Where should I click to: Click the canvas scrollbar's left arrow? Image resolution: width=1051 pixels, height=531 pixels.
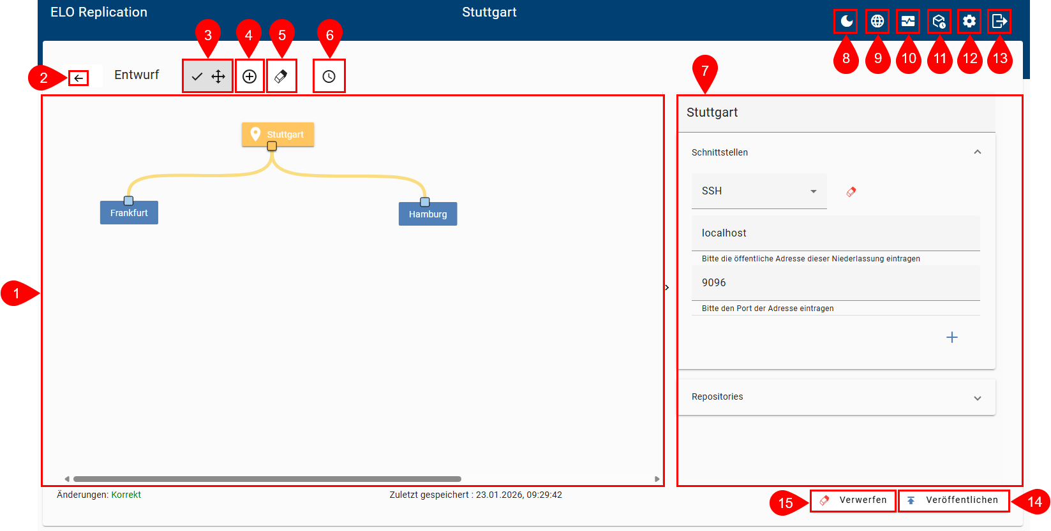pos(67,479)
